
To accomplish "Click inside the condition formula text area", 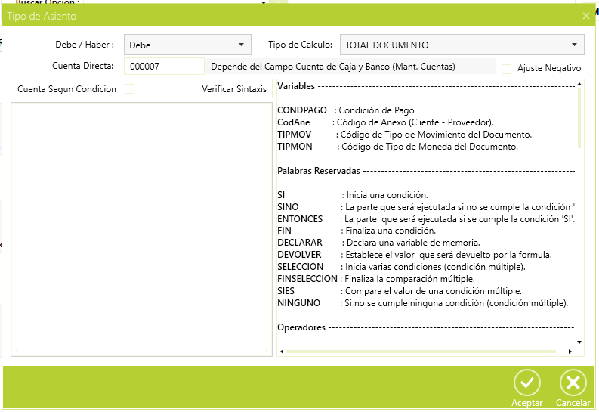I will tap(141, 229).
